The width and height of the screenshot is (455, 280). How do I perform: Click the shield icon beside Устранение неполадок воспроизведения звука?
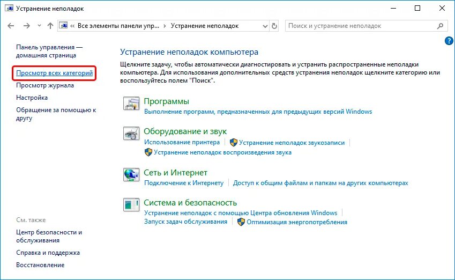(148, 152)
